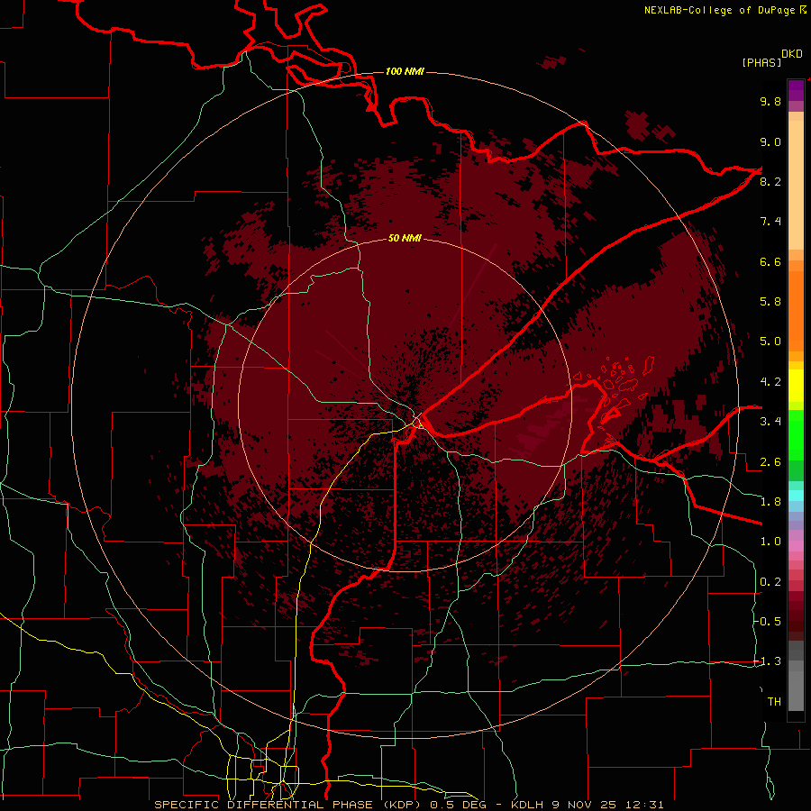This screenshot has height=811, width=811.
Task: Click the -1.3 legend value
Action: (x=767, y=661)
